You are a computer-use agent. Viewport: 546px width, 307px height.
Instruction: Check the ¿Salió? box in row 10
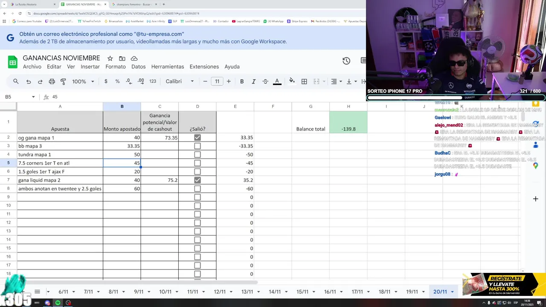pos(197,206)
